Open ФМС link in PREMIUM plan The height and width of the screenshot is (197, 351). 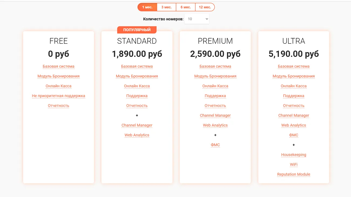[x=215, y=145]
